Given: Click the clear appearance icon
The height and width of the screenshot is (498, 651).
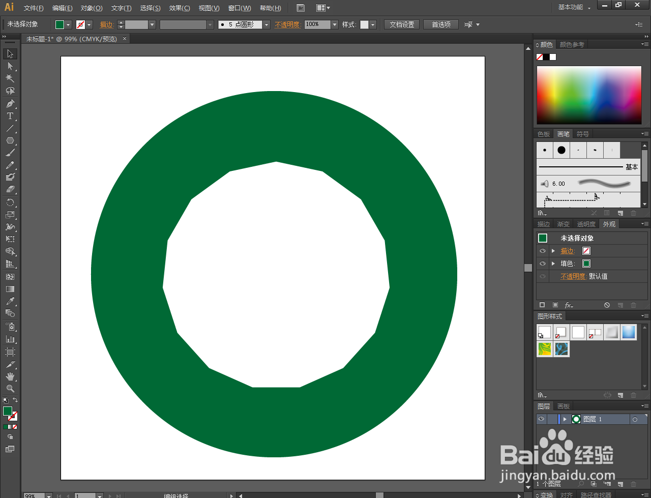Looking at the screenshot, I should 607,305.
